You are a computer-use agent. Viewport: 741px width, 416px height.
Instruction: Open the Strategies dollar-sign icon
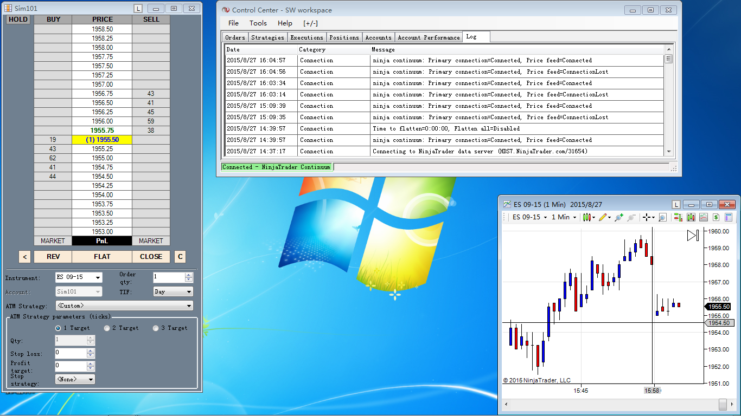(x=716, y=217)
